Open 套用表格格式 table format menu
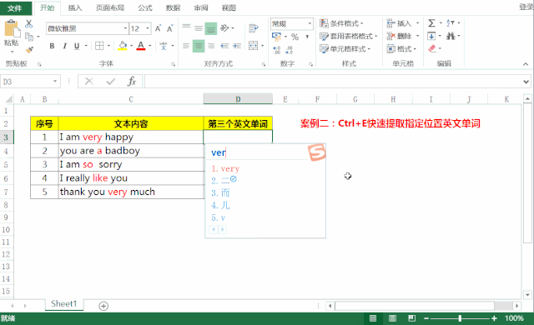 click(349, 36)
